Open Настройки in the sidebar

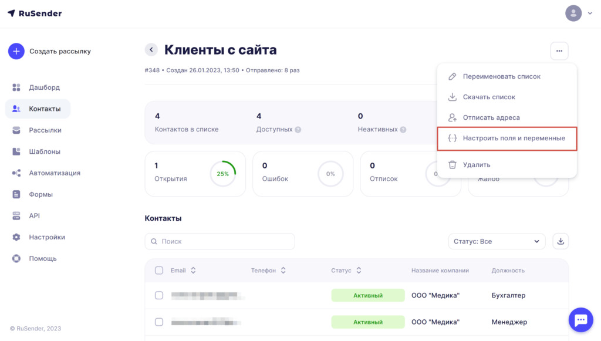[x=38, y=237]
